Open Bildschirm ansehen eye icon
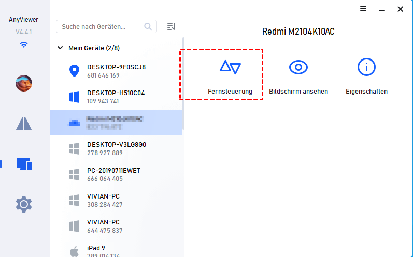Viewport: 413px width, 257px height. tap(298, 67)
